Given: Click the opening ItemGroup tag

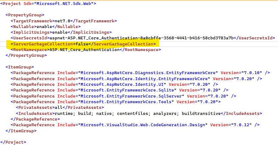Looking at the screenshot, I should point(20,67).
